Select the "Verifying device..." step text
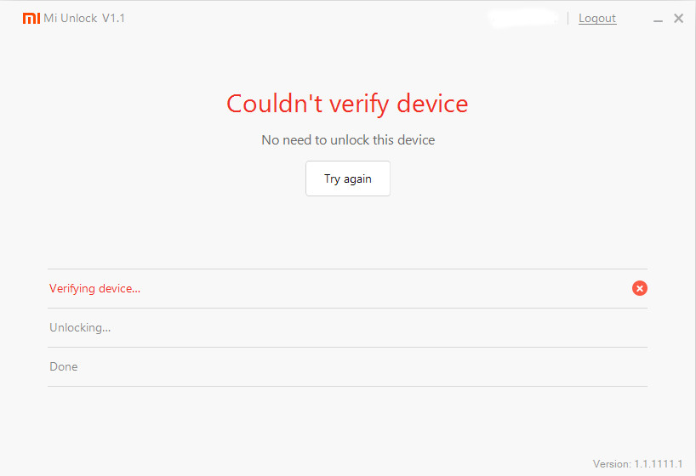Image resolution: width=696 pixels, height=476 pixels. coord(94,288)
